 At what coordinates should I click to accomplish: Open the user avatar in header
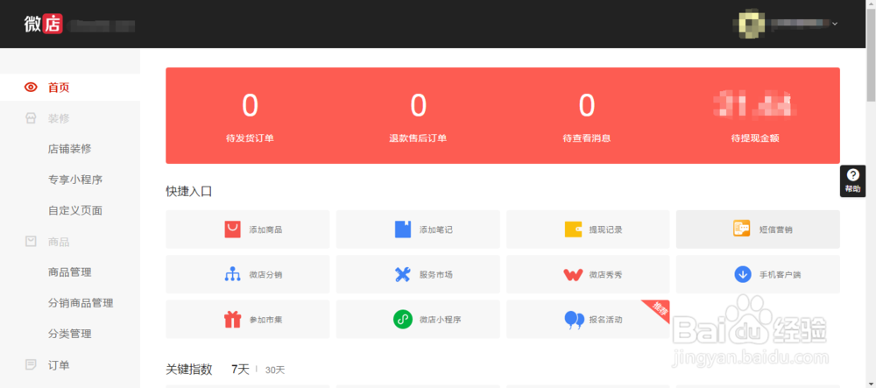pyautogui.click(x=752, y=24)
